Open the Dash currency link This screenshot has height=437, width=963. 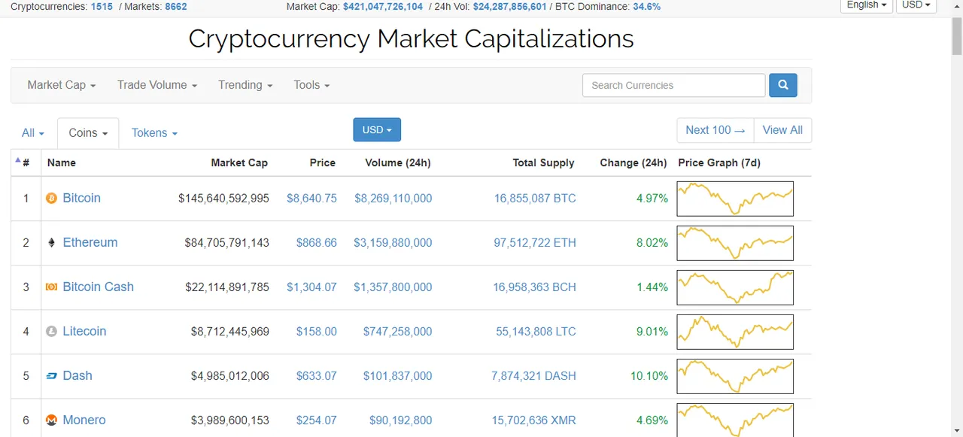pos(77,375)
